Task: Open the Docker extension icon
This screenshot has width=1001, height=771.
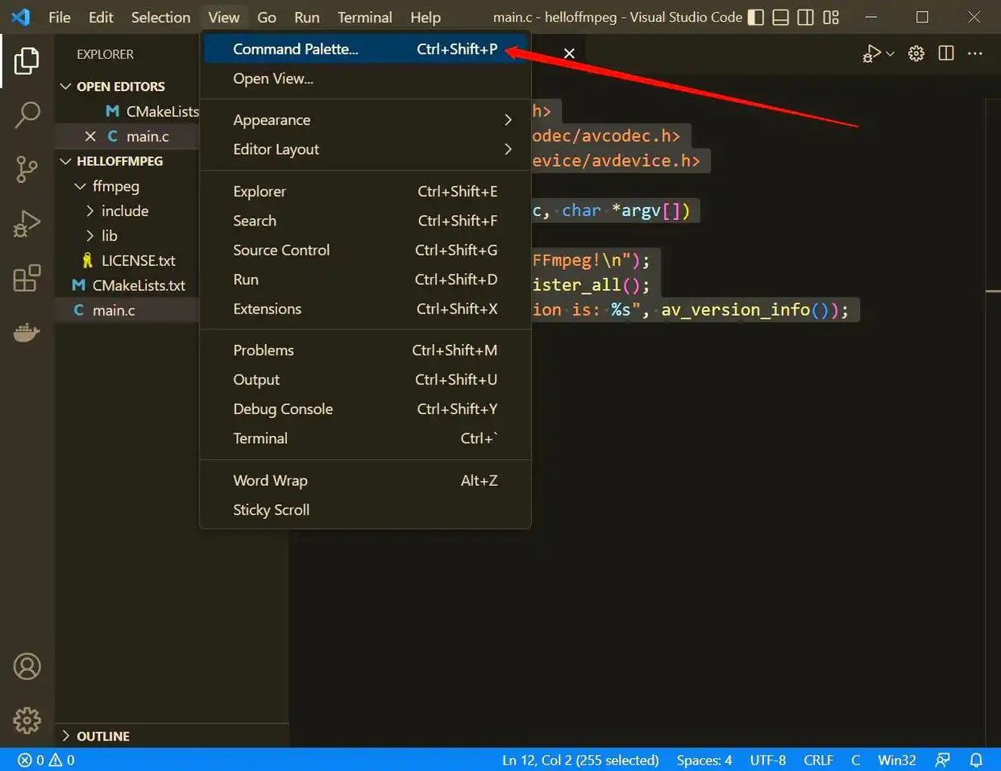Action: [27, 331]
